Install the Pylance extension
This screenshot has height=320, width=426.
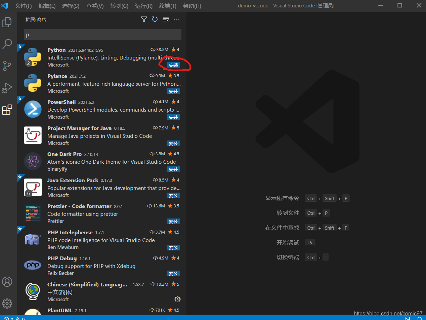pyautogui.click(x=173, y=91)
